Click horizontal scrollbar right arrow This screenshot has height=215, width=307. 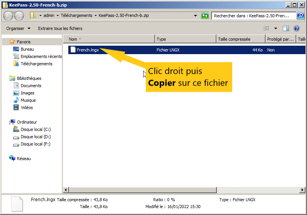[302, 190]
